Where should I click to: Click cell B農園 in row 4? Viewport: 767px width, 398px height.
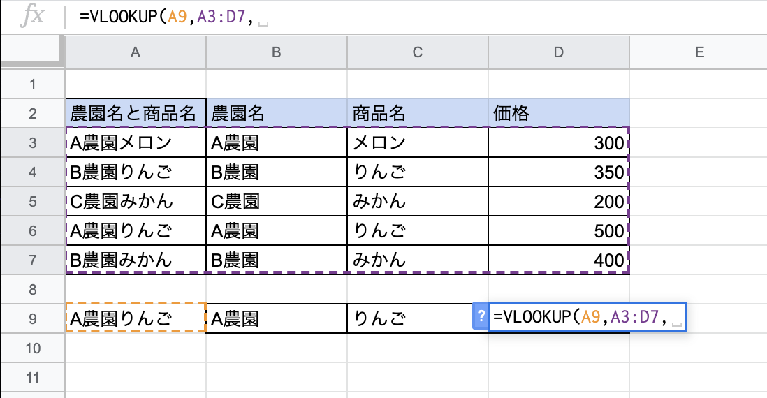[x=277, y=172]
